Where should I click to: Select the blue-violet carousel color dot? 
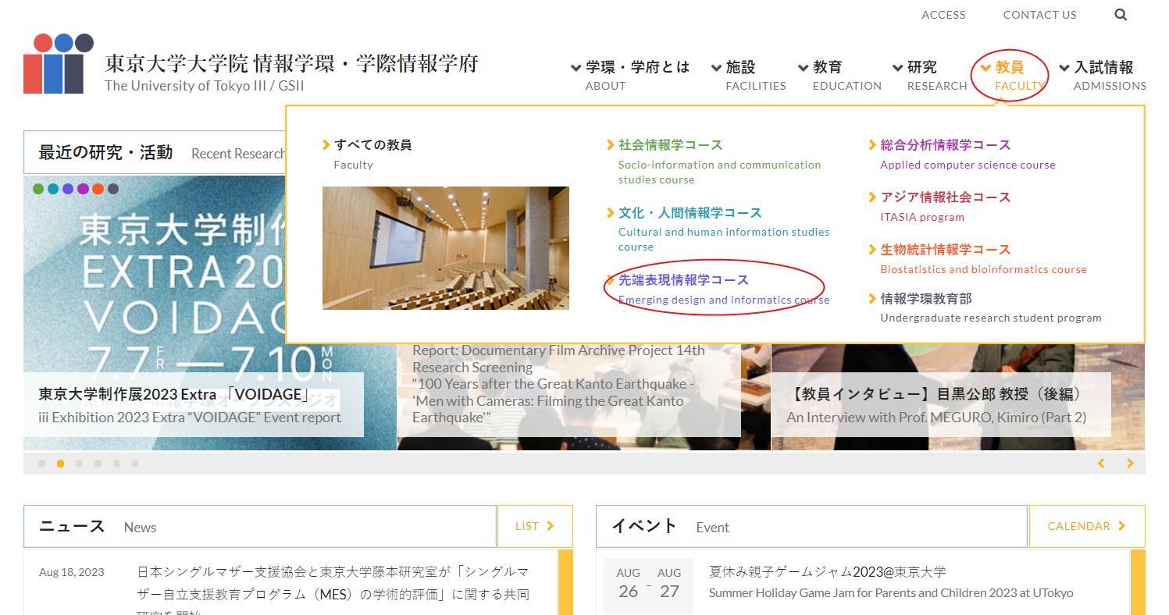point(68,189)
